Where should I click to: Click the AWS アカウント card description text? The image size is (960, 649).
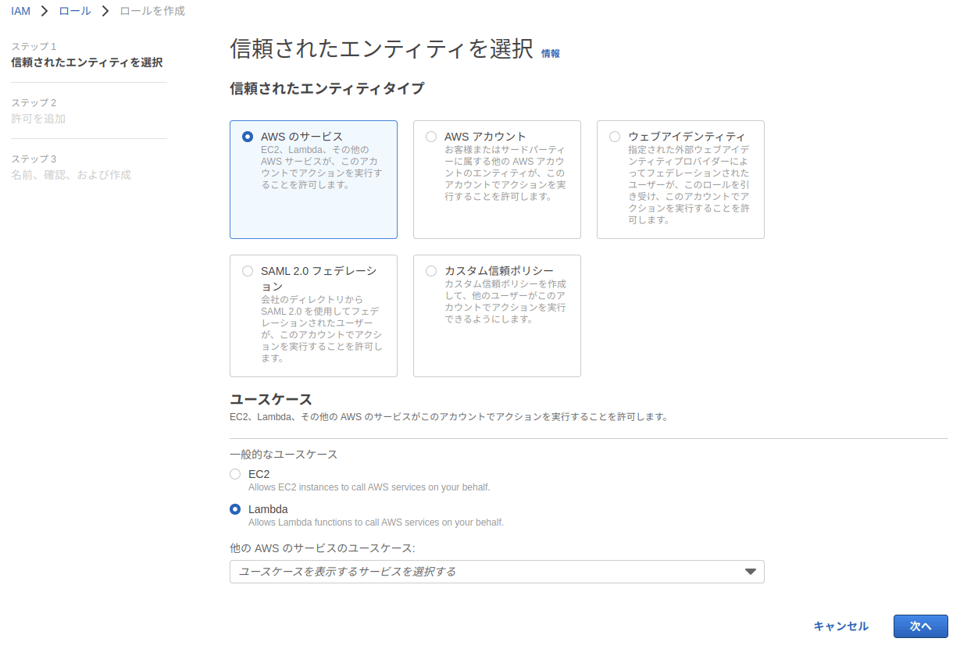pyautogui.click(x=505, y=173)
